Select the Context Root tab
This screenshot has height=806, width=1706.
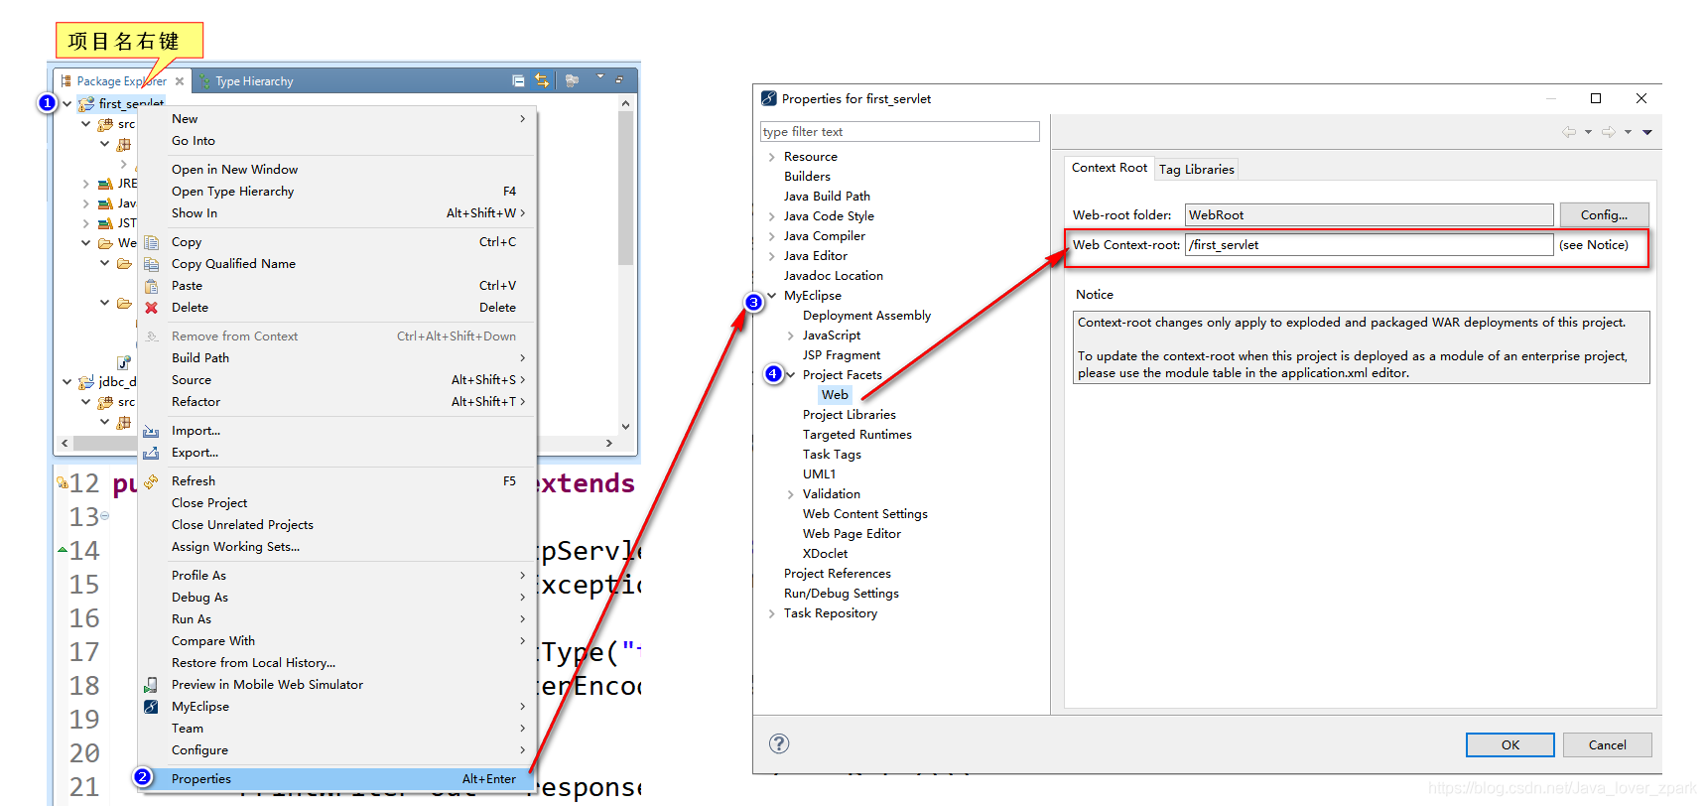pos(1109,168)
